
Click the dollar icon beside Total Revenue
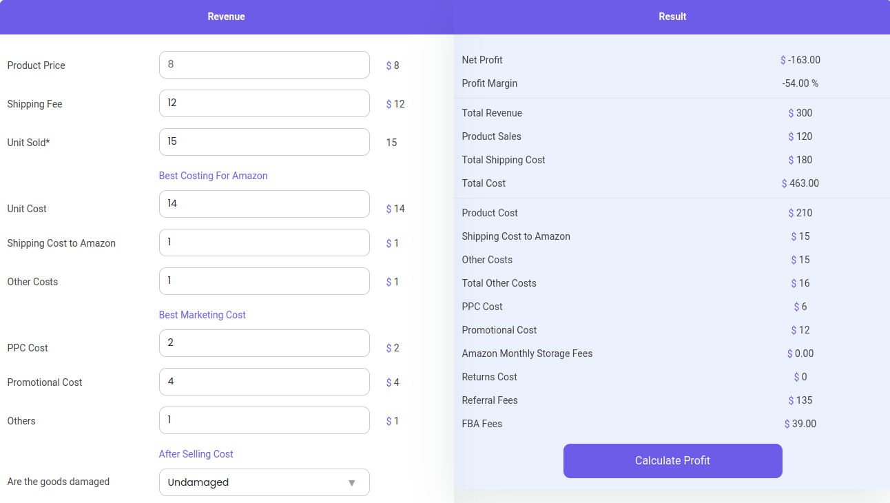[x=791, y=113]
